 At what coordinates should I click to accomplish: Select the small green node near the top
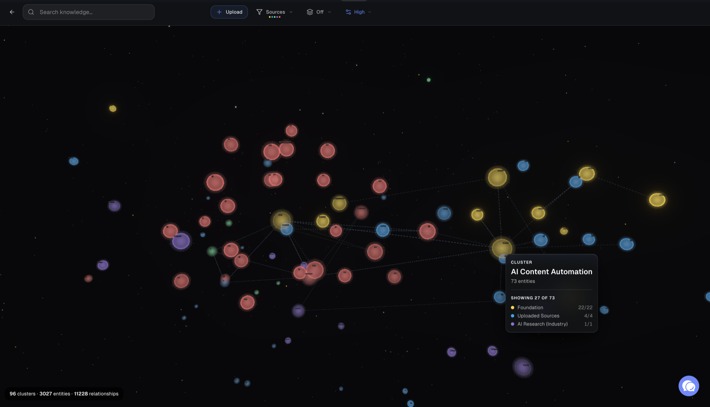coord(429,80)
